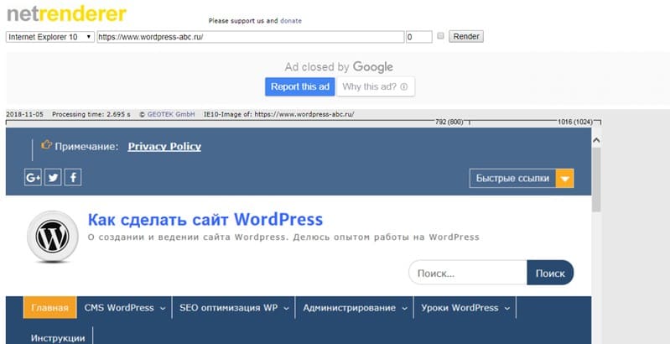Click the Google+ social icon

point(33,177)
